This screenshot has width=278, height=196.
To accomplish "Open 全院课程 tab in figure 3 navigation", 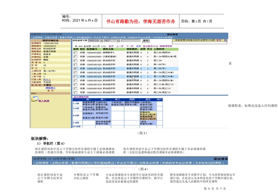I will 37,37.
